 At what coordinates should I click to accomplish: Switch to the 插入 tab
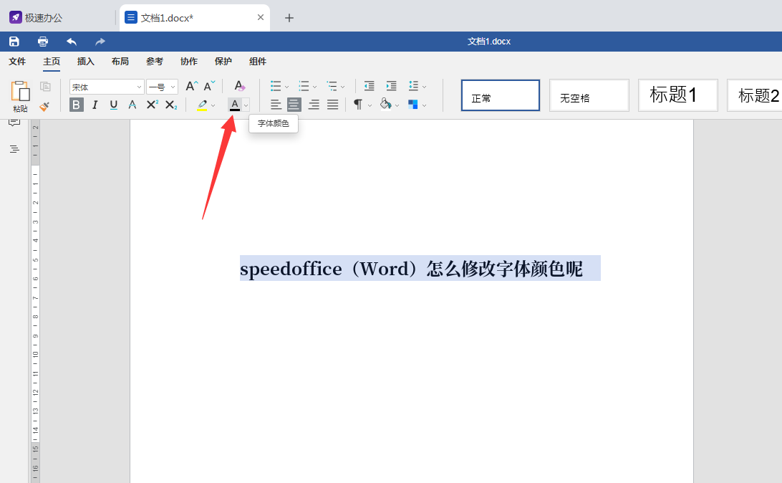click(x=86, y=62)
